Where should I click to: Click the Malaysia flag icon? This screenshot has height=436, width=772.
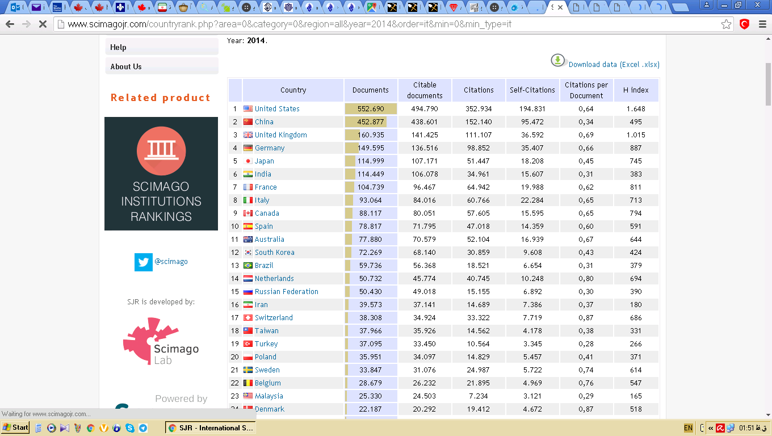tap(248, 396)
